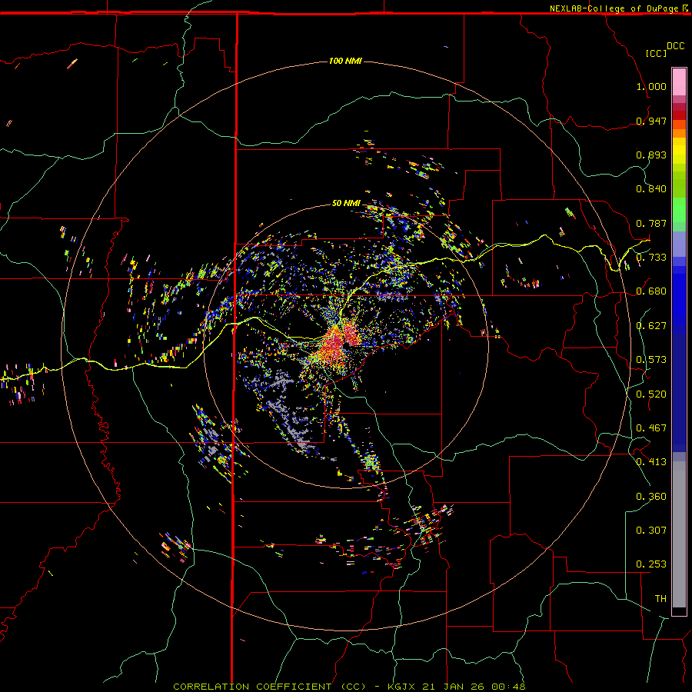Pick the pink segment of the color bar
Image resolution: width=692 pixels, height=692 pixels.
(x=679, y=82)
